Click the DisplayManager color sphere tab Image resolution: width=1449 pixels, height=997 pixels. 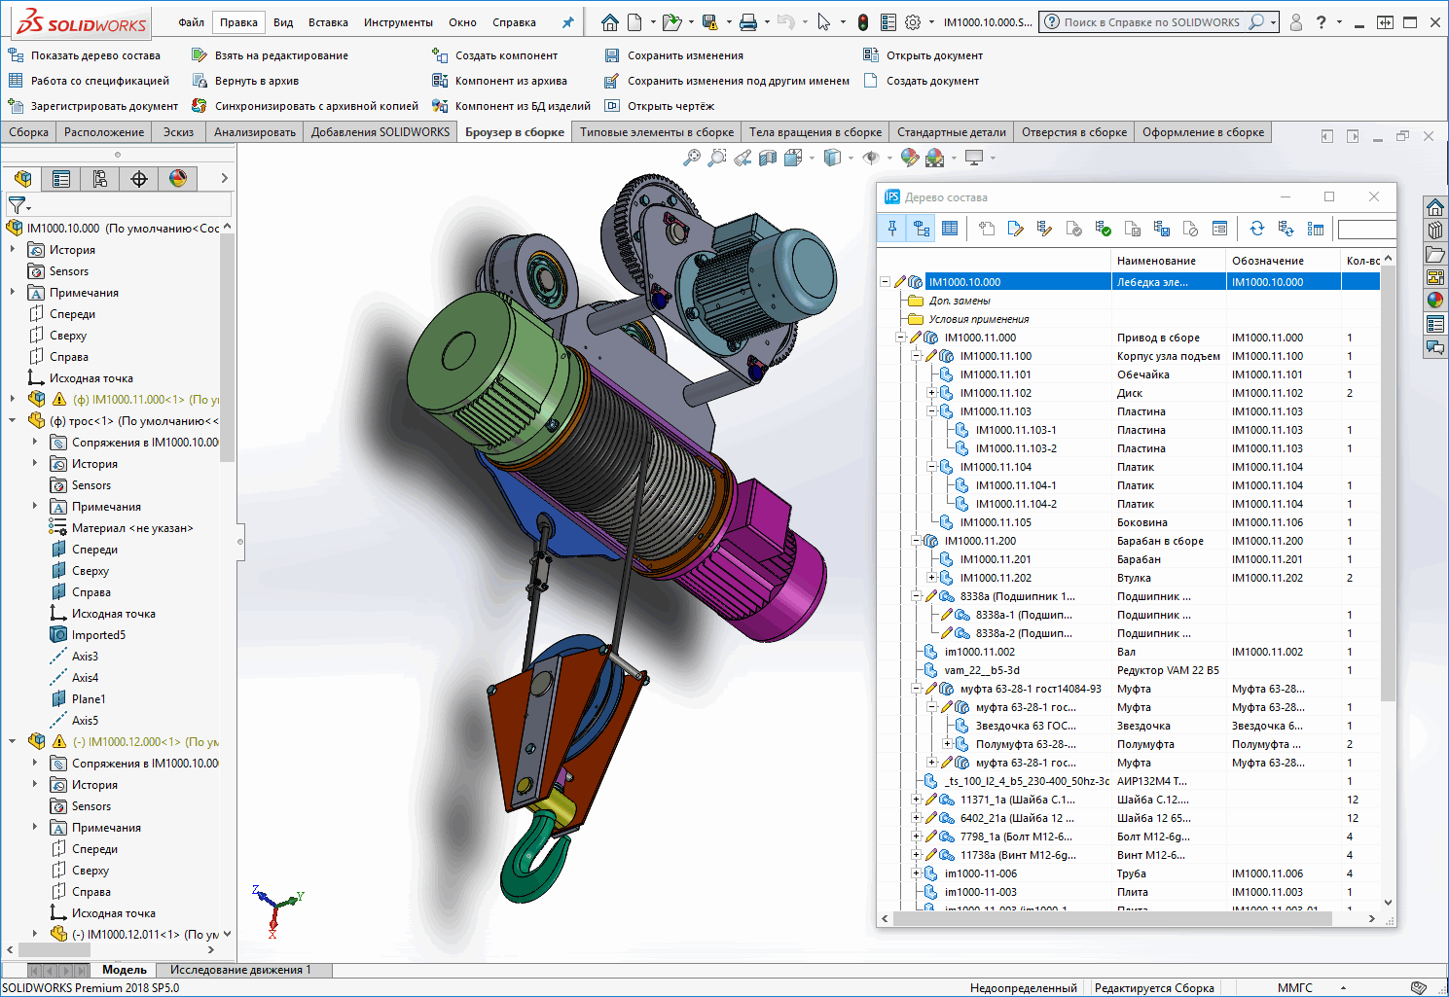click(178, 179)
